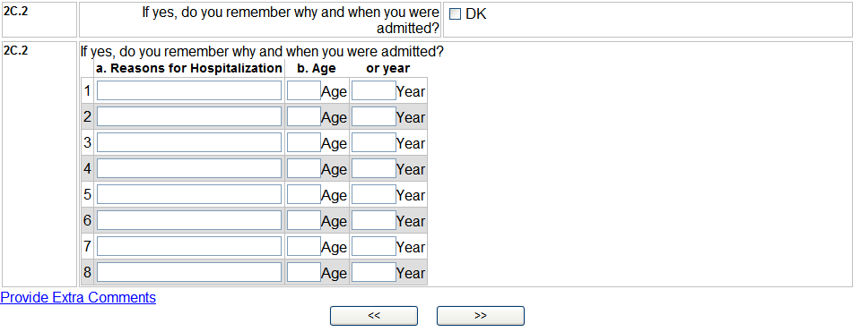Image resolution: width=861 pixels, height=332 pixels.
Task: Focus row 2 hospitalization reason field
Action: tap(189, 116)
